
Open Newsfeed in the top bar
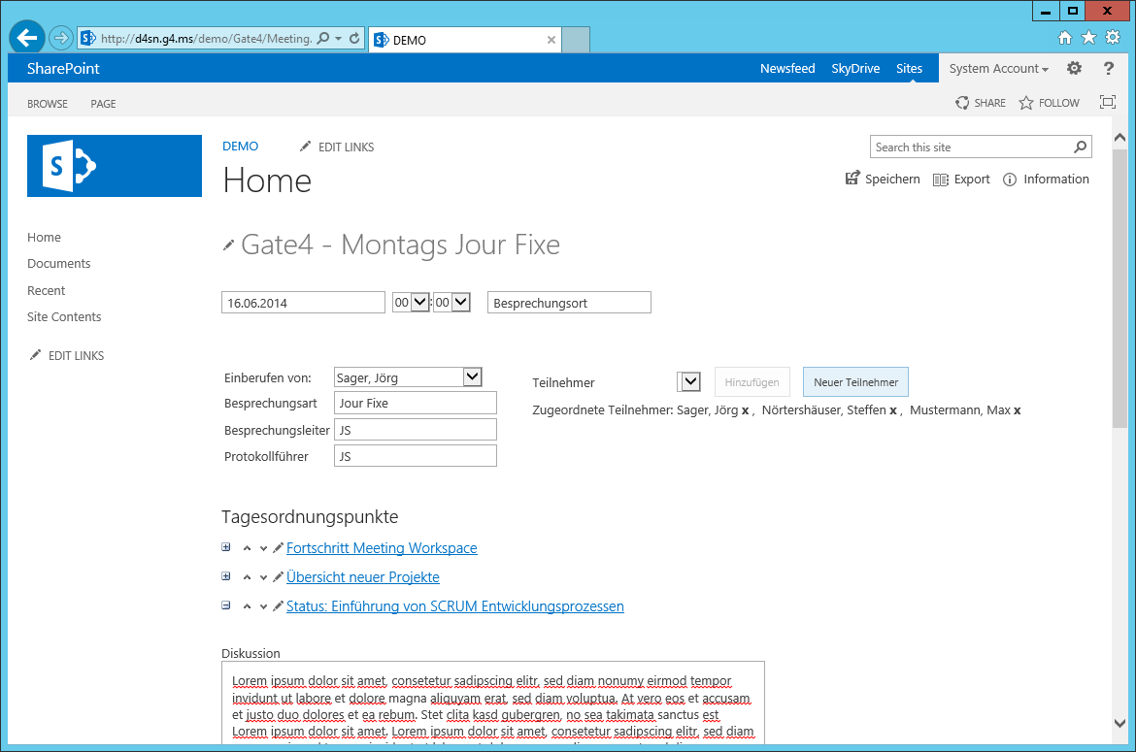[787, 68]
